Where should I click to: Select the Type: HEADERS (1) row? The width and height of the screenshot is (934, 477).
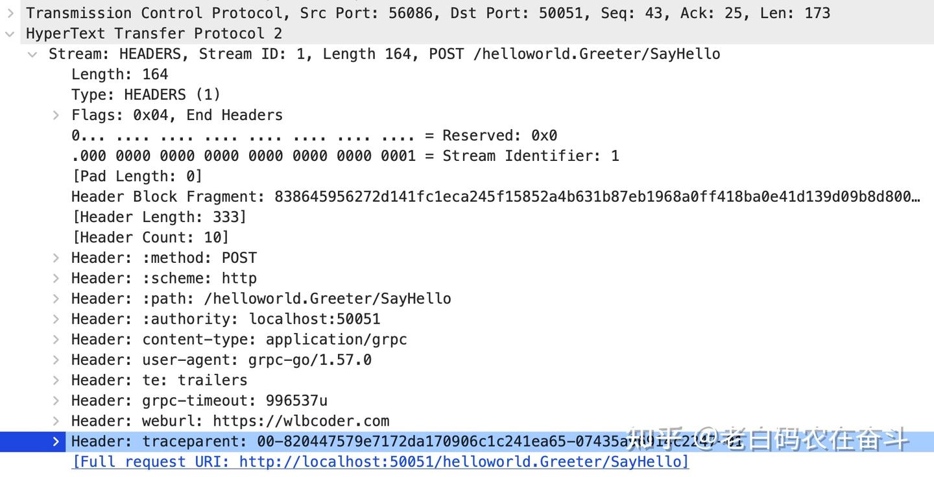146,95
